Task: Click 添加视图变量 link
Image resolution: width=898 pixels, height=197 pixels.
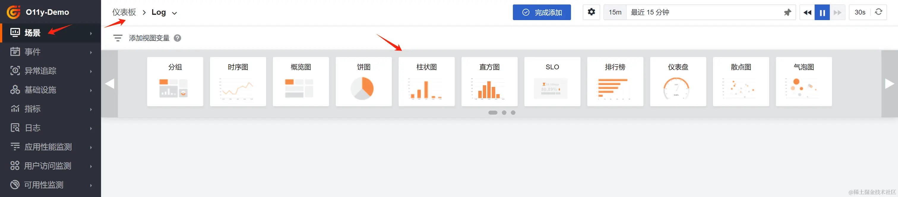Action: point(149,38)
